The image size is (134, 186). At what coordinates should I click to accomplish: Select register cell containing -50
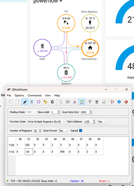29,152
